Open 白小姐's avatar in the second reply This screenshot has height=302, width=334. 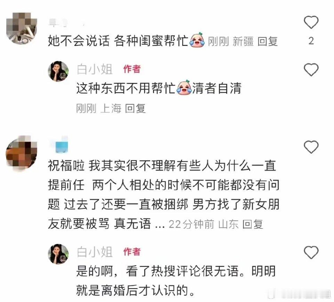click(x=58, y=254)
